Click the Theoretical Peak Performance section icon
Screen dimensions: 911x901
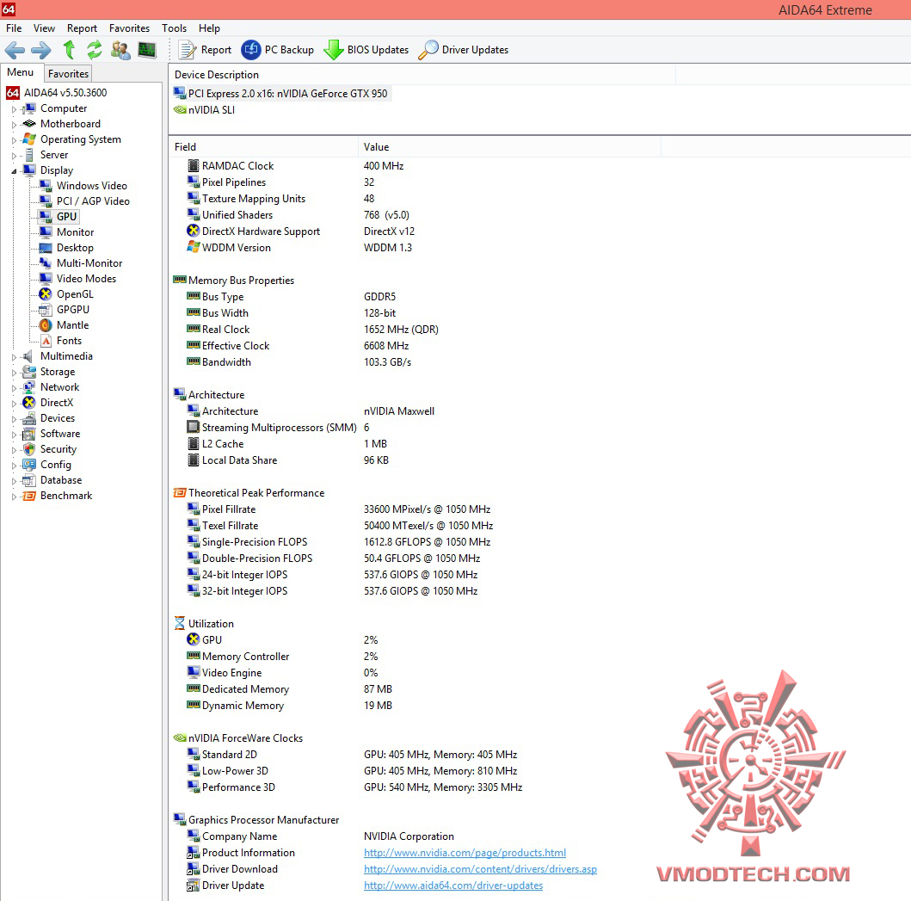coord(180,493)
